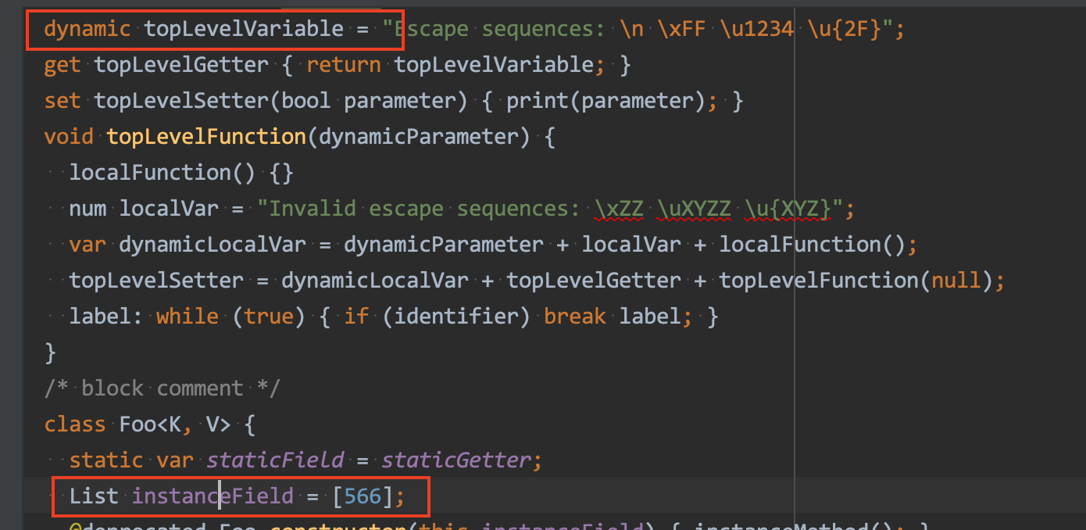Click the 'Foo<K, V>' class name
The height and width of the screenshot is (530, 1086).
pos(175,424)
